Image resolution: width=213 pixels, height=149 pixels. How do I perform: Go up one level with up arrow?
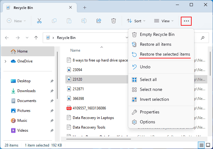point(36,38)
